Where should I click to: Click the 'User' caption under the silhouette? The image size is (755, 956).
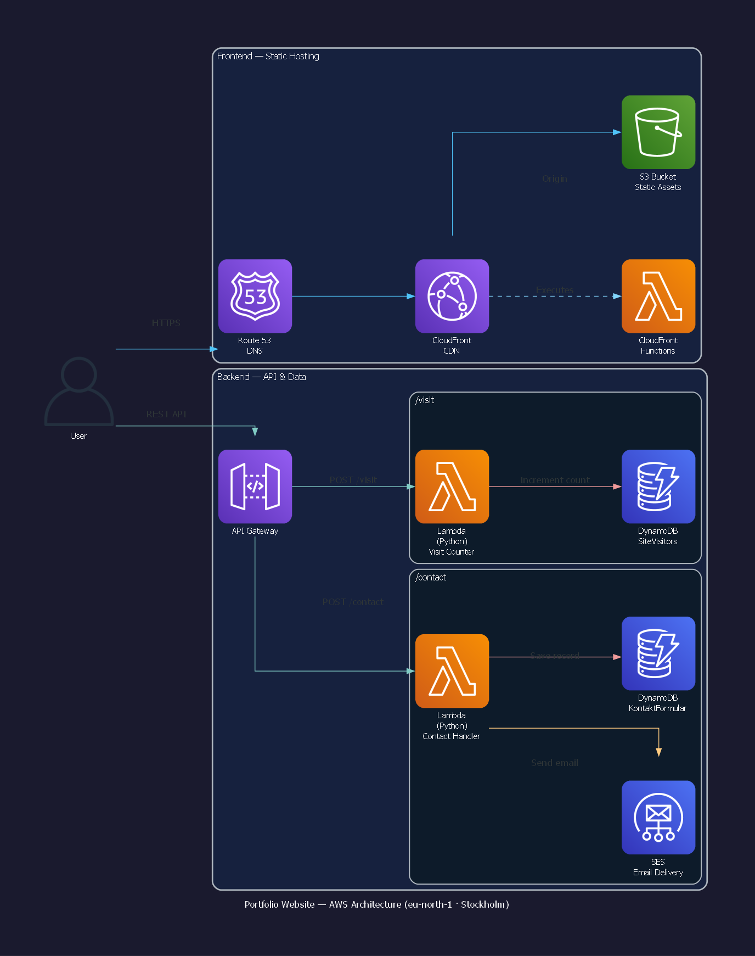78,436
